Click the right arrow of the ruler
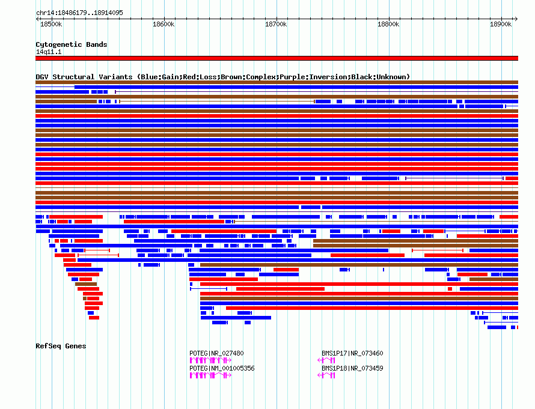Viewport: 535px width, 409px height. coord(516,19)
